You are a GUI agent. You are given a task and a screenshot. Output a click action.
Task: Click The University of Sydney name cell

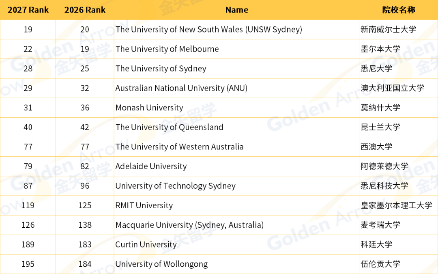[x=236, y=69]
